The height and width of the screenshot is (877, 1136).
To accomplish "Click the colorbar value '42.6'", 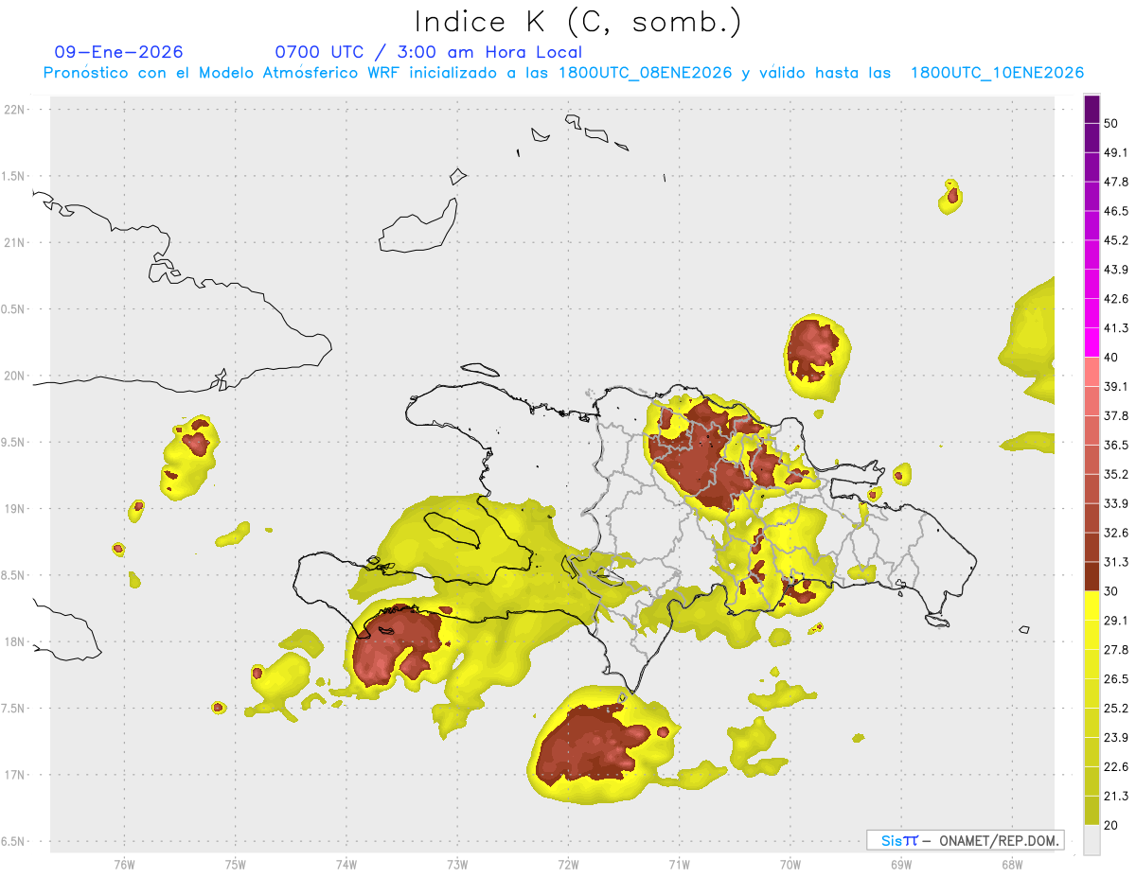I will pos(1116,299).
